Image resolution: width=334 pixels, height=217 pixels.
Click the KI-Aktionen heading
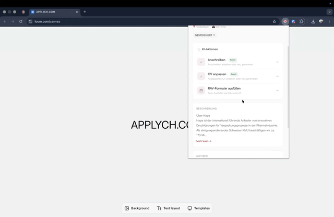pyautogui.click(x=210, y=49)
